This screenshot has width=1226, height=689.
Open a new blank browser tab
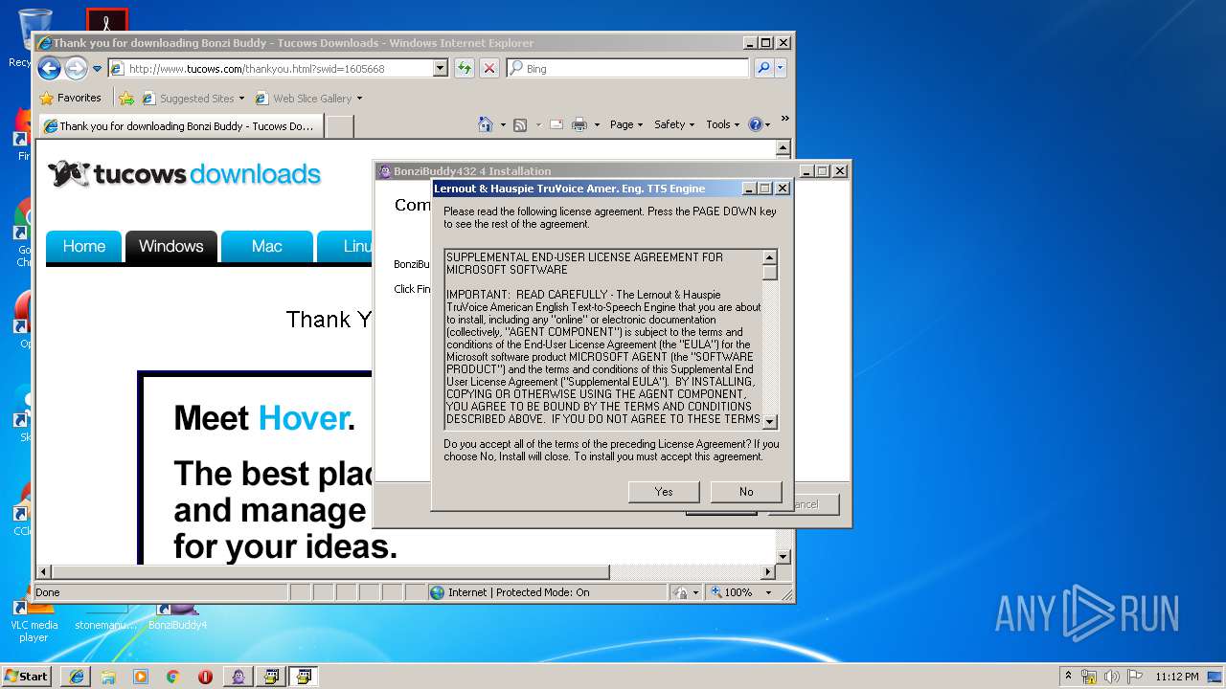tap(340, 126)
